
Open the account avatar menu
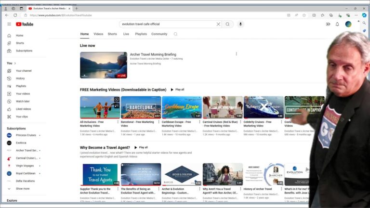click(x=348, y=24)
